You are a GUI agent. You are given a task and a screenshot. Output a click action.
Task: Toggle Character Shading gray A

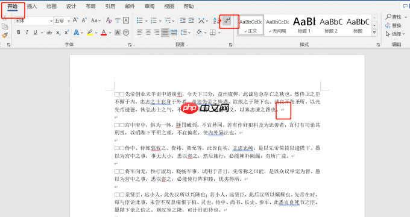(118, 33)
